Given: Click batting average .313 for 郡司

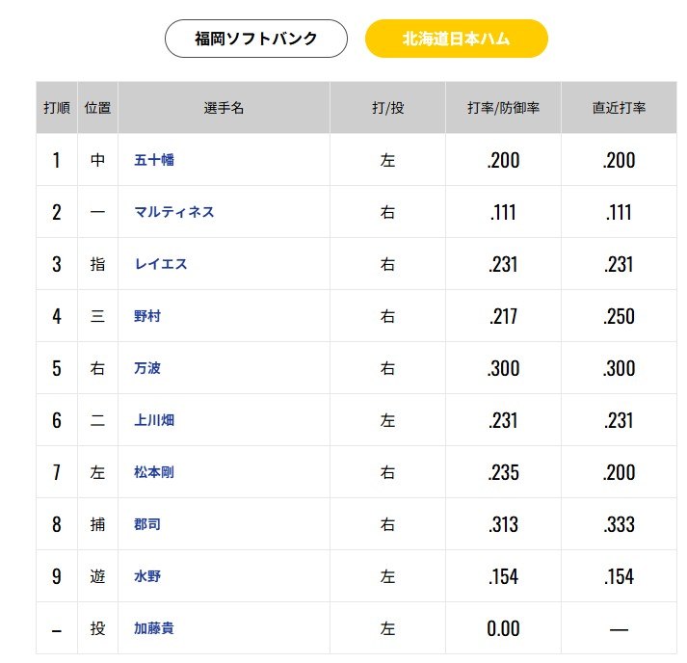Looking at the screenshot, I should 503,524.
